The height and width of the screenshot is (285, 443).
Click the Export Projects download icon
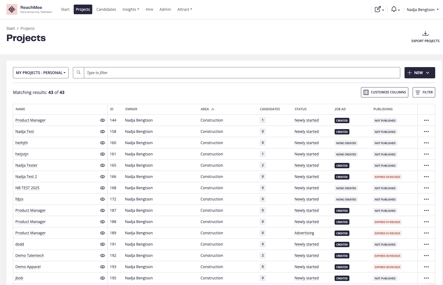pos(425,34)
